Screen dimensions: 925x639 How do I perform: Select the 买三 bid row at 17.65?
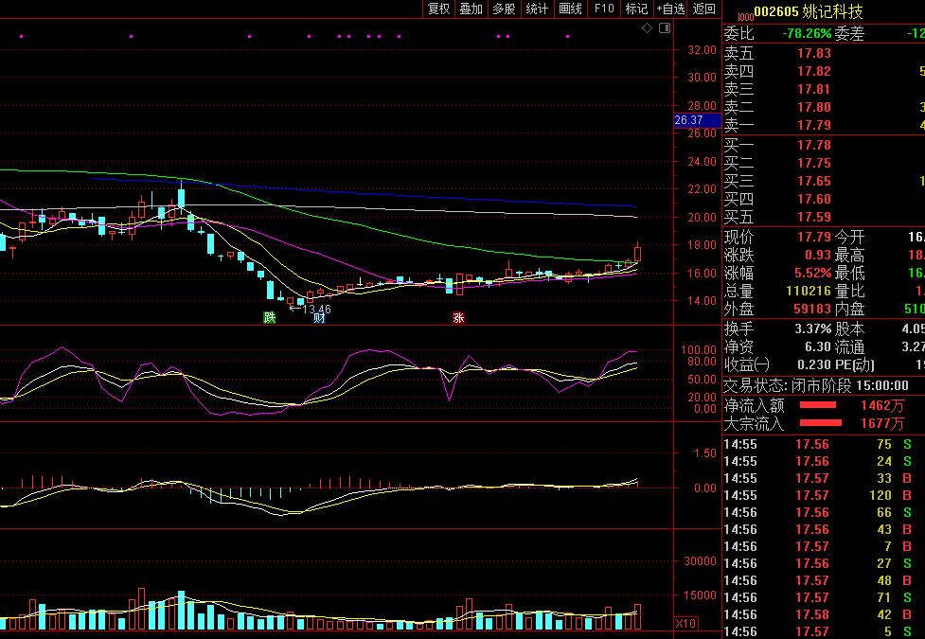tap(824, 181)
